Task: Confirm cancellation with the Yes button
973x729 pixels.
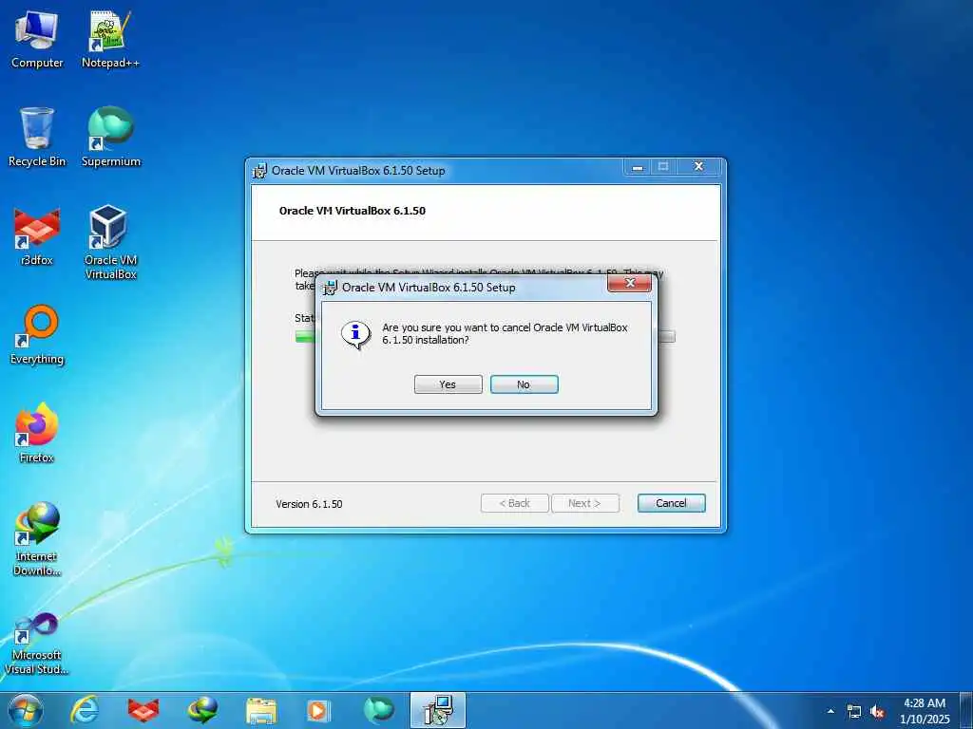Action: click(x=448, y=384)
